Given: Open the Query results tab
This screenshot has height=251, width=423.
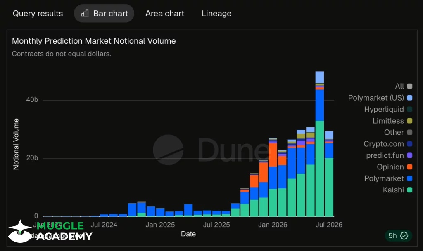Looking at the screenshot, I should pyautogui.click(x=38, y=14).
